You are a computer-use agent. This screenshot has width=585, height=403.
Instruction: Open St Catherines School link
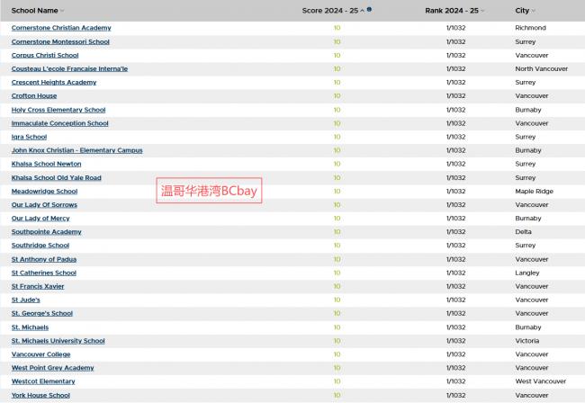click(x=44, y=273)
